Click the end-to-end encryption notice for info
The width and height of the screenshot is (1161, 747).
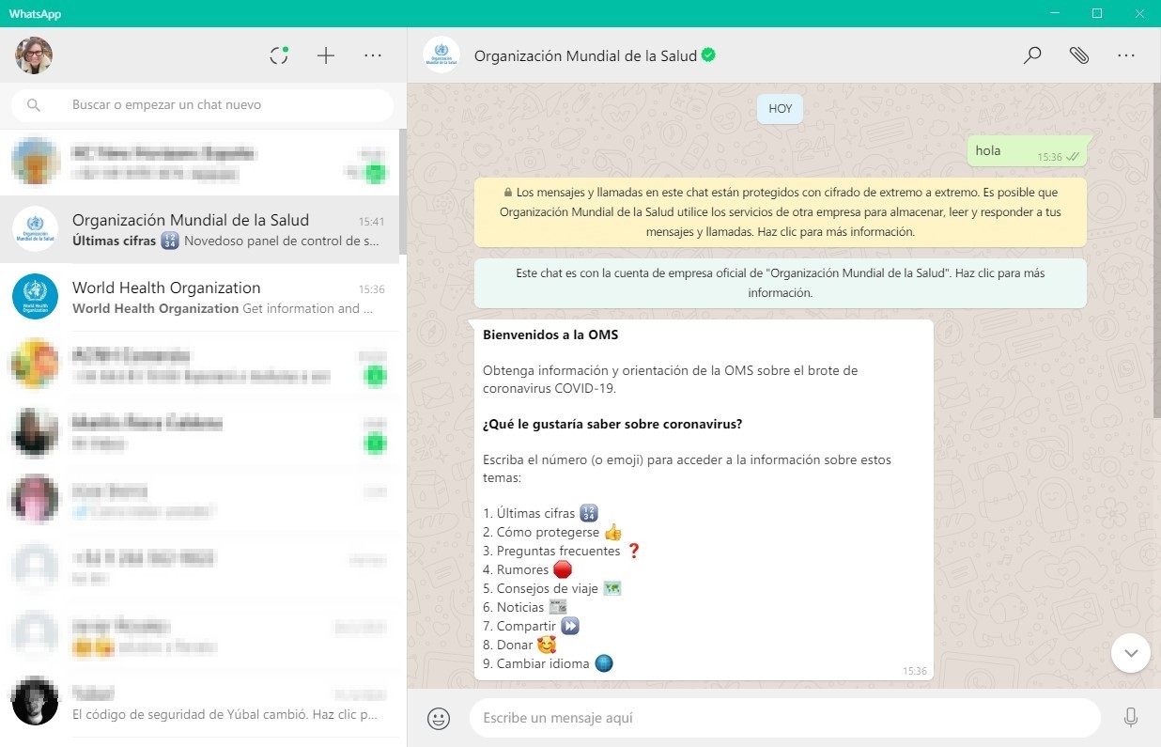click(x=780, y=212)
